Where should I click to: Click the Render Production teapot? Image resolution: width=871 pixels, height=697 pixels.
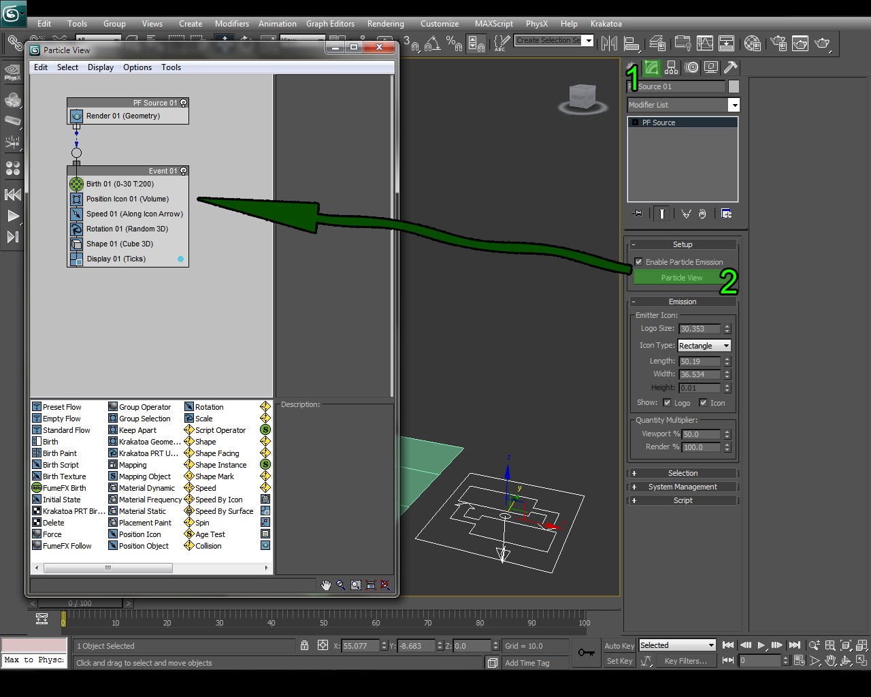[x=823, y=44]
